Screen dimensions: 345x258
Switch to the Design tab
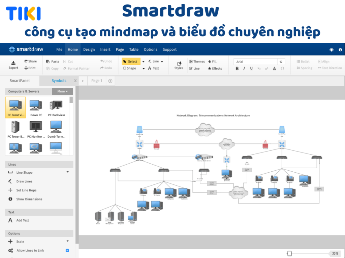coord(89,49)
